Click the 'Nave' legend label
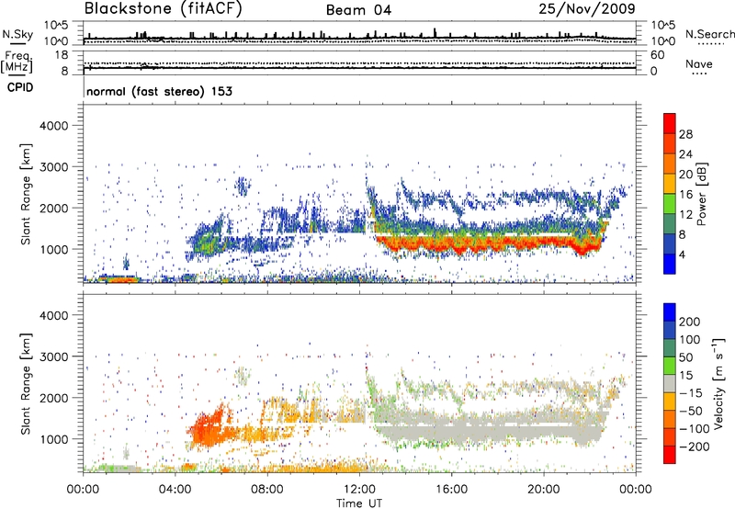735x509 pixels. tap(699, 63)
